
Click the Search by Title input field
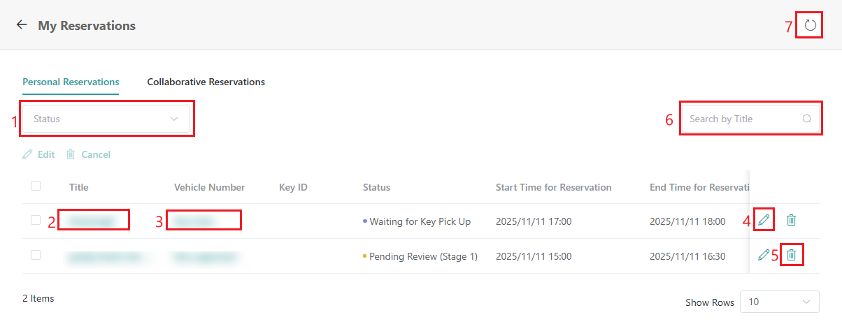(741, 119)
